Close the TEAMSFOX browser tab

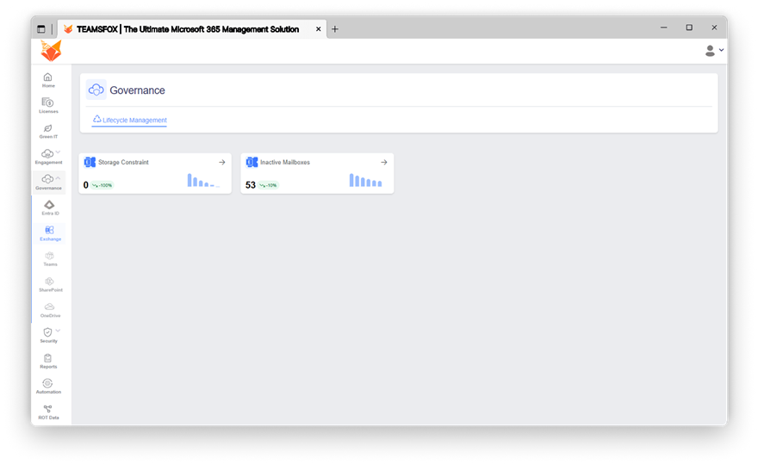(318, 29)
